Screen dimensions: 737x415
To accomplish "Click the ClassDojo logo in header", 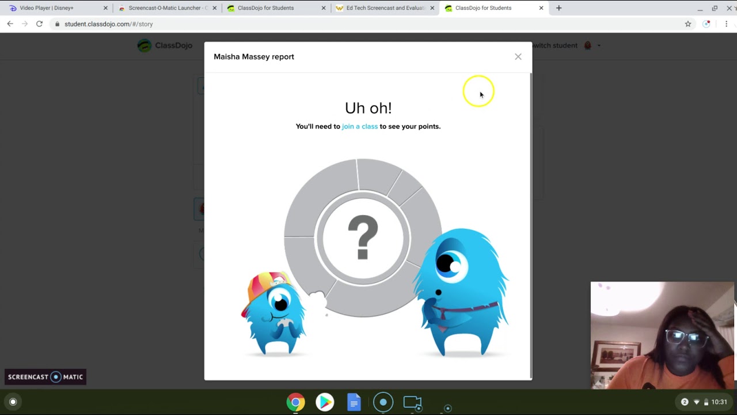I will [x=165, y=46].
